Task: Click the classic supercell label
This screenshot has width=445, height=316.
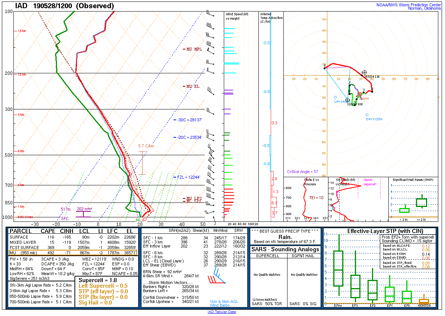Action: tap(369, 182)
